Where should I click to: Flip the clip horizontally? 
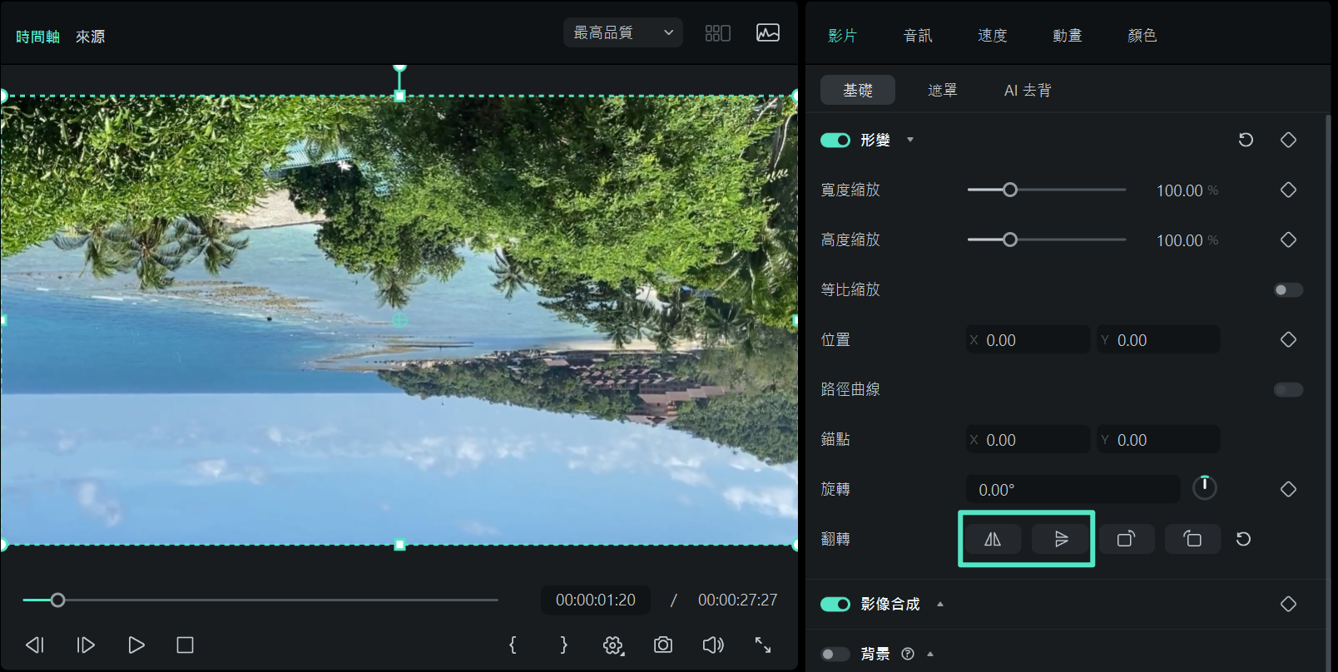click(993, 539)
